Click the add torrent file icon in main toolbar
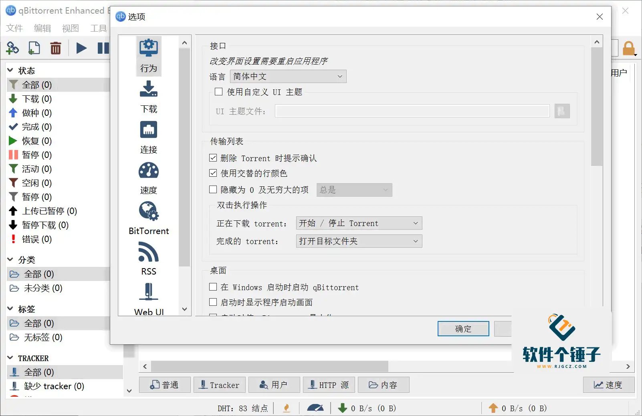Viewport: 642px width, 416px height. (x=34, y=48)
